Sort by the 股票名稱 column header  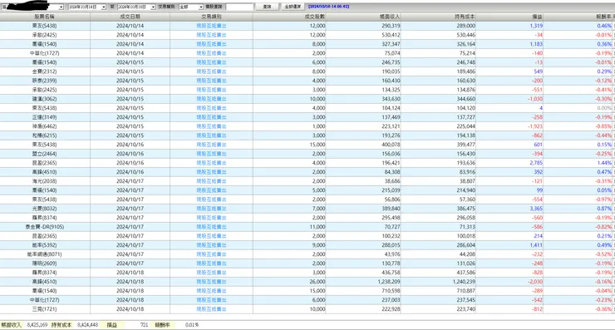pyautogui.click(x=45, y=17)
